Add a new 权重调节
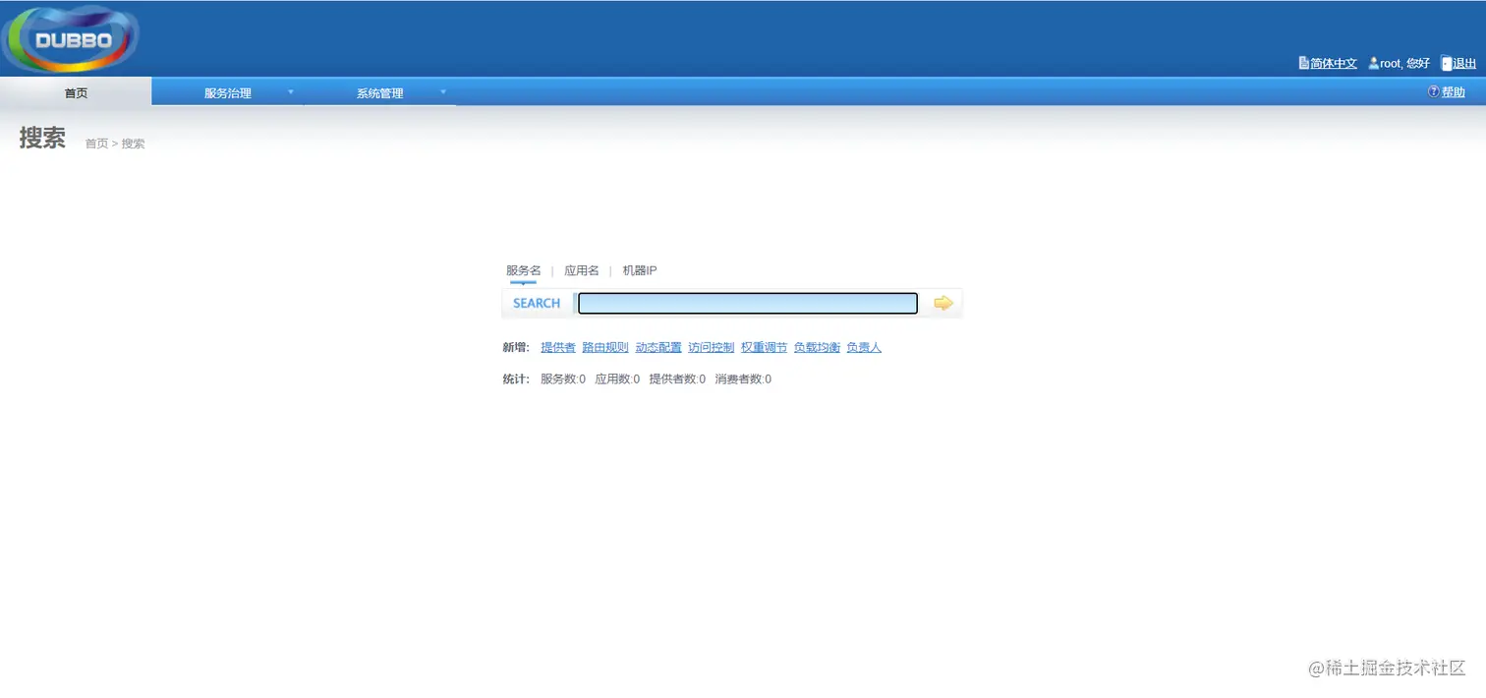 (x=765, y=347)
